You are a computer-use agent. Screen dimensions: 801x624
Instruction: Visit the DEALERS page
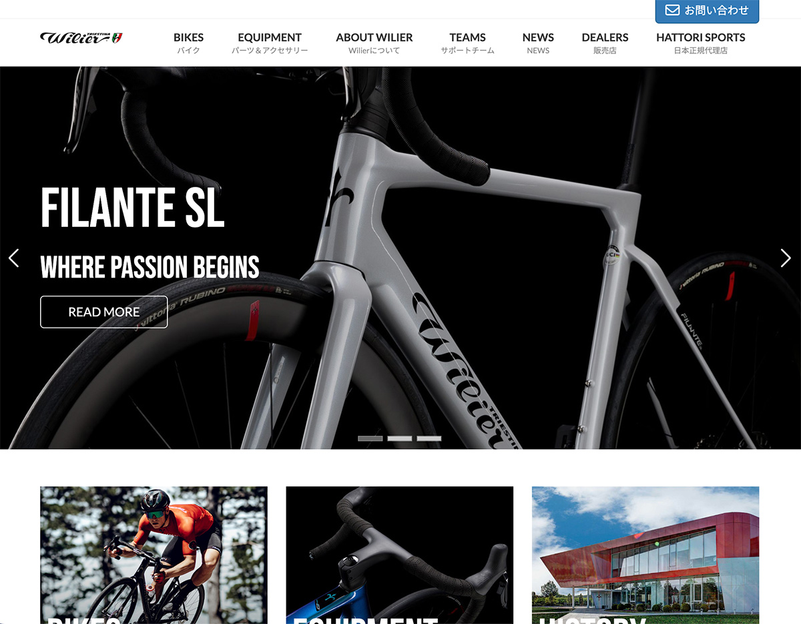click(x=605, y=43)
